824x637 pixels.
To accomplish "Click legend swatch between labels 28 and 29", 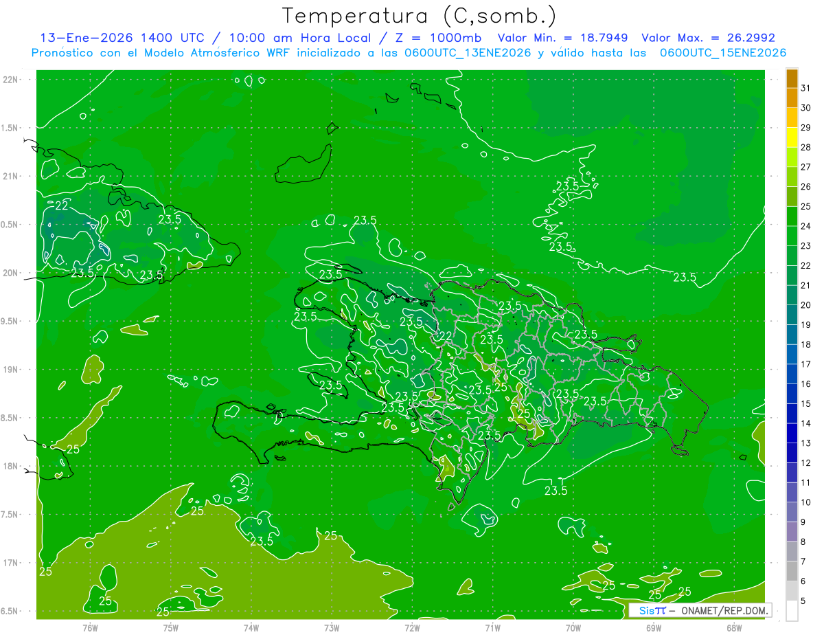I will click(792, 137).
